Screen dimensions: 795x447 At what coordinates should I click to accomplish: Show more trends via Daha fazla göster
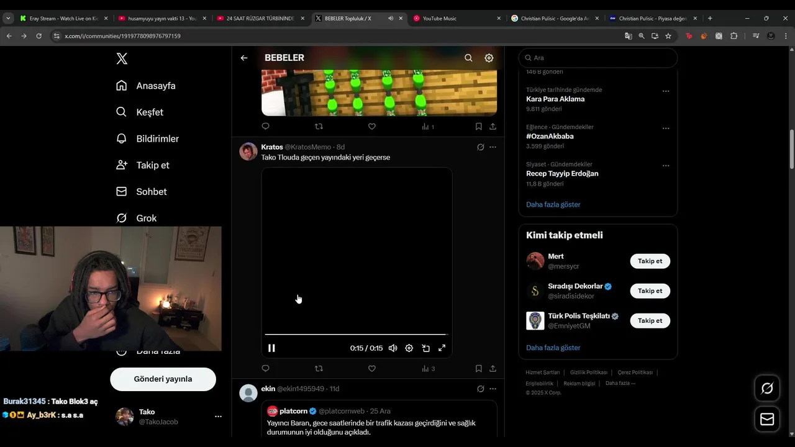(553, 204)
